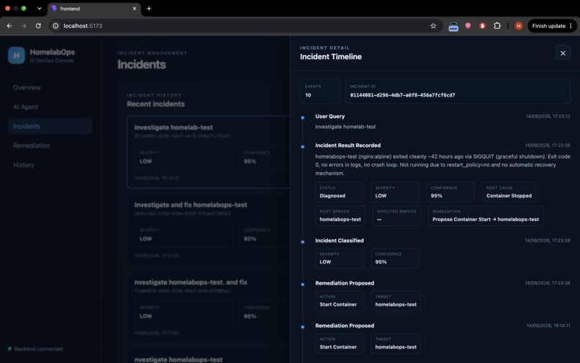Bookmark this page with the star icon
Screen dimensions: 580x363
tap(433, 26)
